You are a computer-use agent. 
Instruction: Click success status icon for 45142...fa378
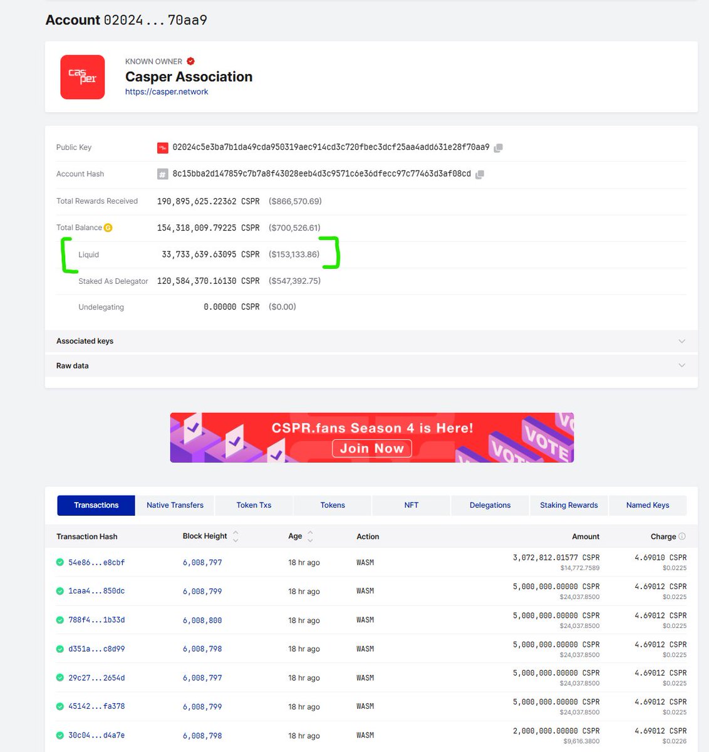[60, 706]
